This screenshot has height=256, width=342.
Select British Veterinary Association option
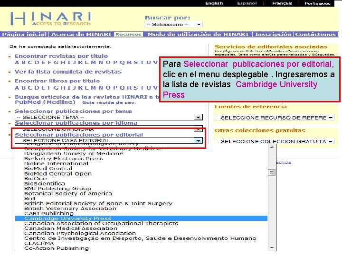point(70,209)
